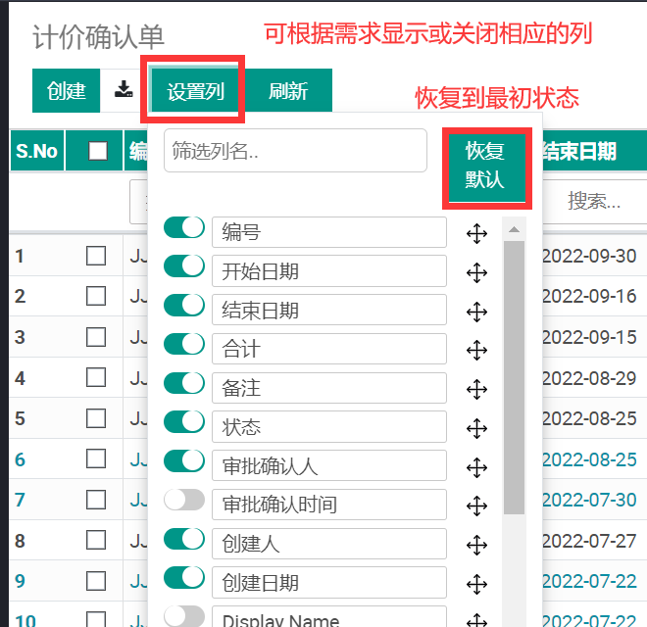Viewport: 647px width, 627px height.
Task: Click the 刷新 refresh button
Action: [x=288, y=92]
